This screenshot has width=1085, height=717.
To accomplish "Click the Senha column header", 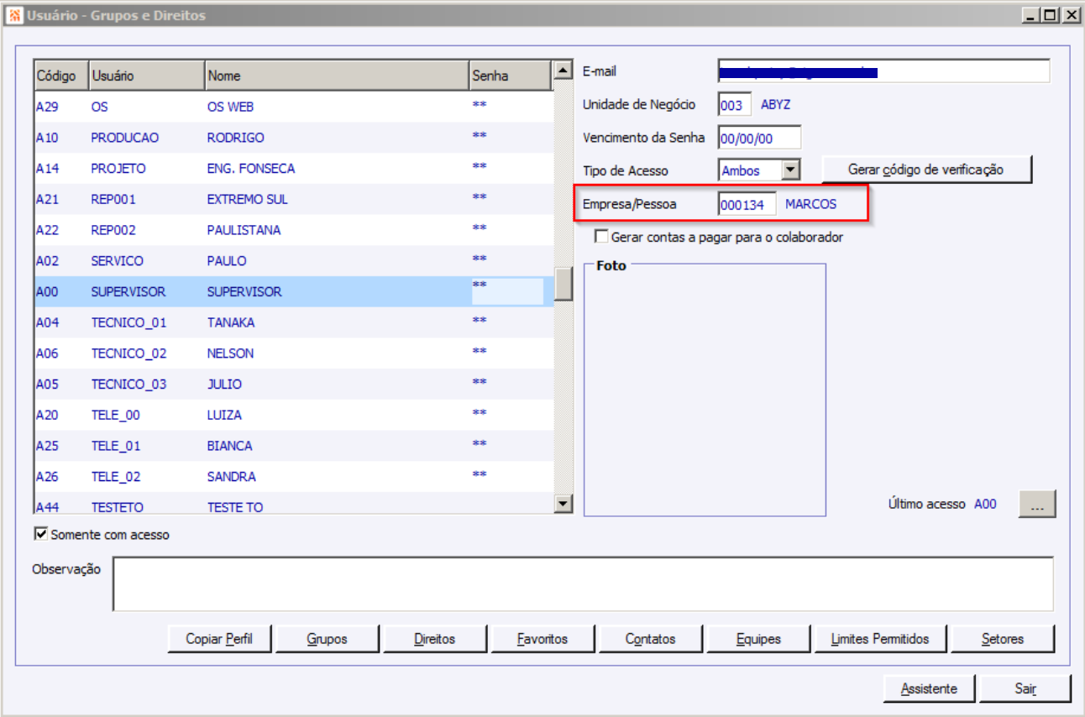I will click(511, 76).
